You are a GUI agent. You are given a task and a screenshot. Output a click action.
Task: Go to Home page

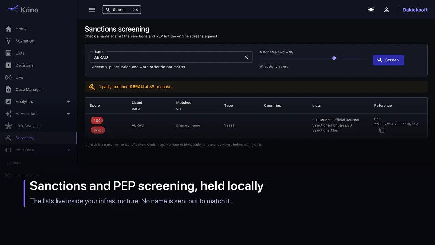pos(21,29)
